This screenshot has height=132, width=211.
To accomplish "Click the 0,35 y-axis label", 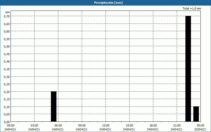I will click(x=7, y=69).
